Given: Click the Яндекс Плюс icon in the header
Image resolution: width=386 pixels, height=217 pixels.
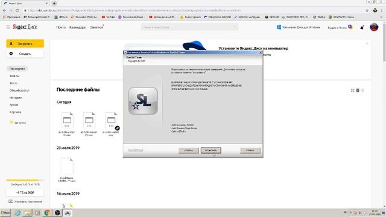Looking at the screenshot, I should 350,27.
